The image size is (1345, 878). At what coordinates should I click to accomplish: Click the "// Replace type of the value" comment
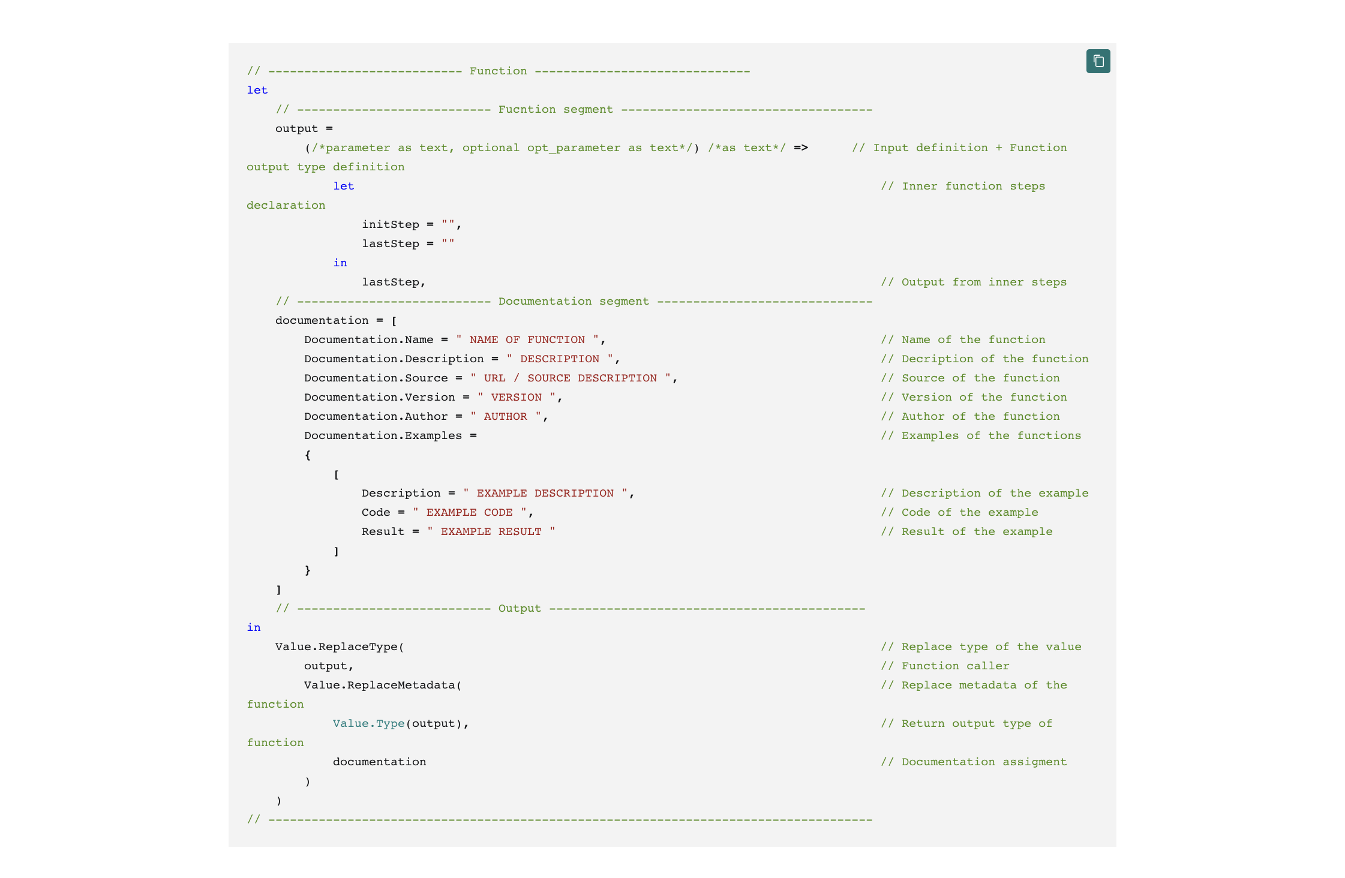[981, 647]
